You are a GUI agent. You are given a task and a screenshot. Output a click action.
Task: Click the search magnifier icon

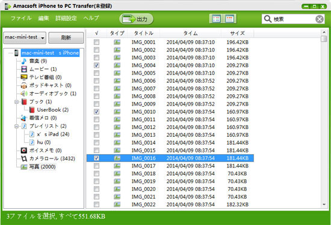tap(267, 19)
